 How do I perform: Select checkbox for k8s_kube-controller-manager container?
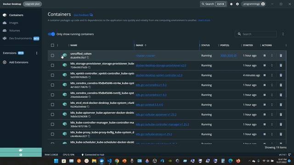tap(52, 124)
